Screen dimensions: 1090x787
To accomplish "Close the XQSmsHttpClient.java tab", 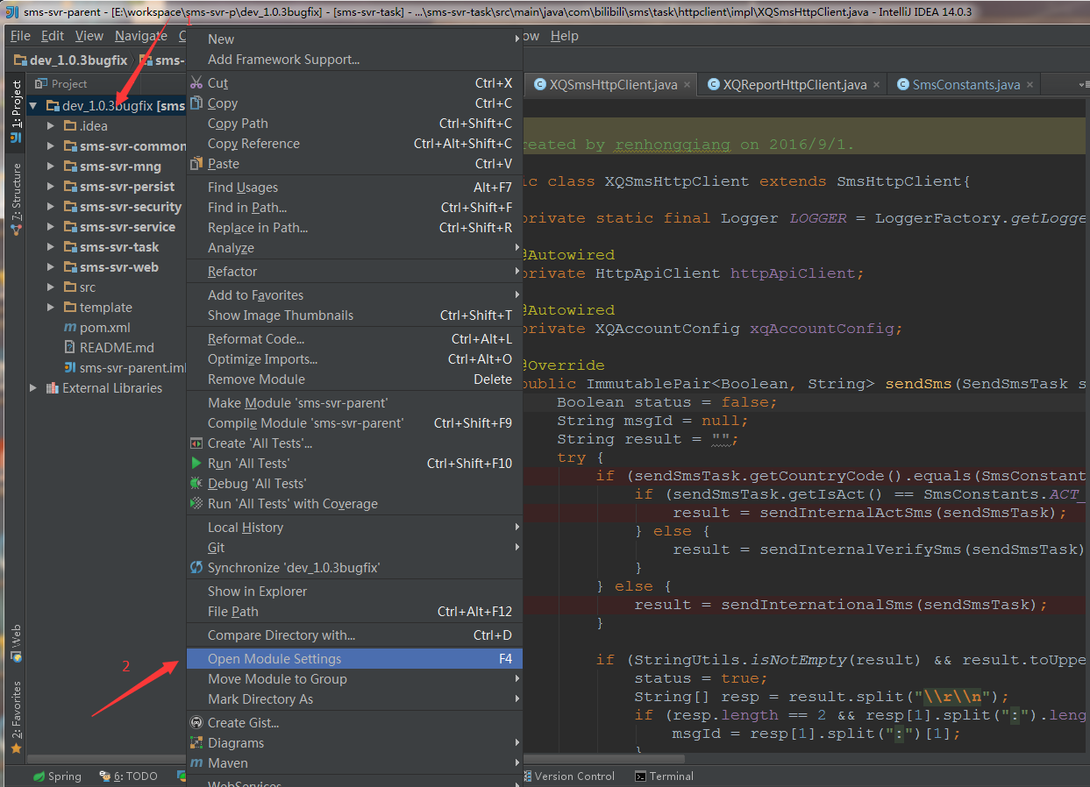I will click(x=687, y=85).
